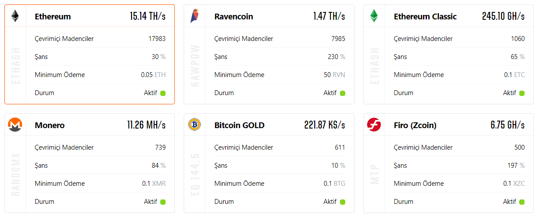Click Monero's 11.26 MH/s hashrate value
The height and width of the screenshot is (221, 551).
click(146, 125)
